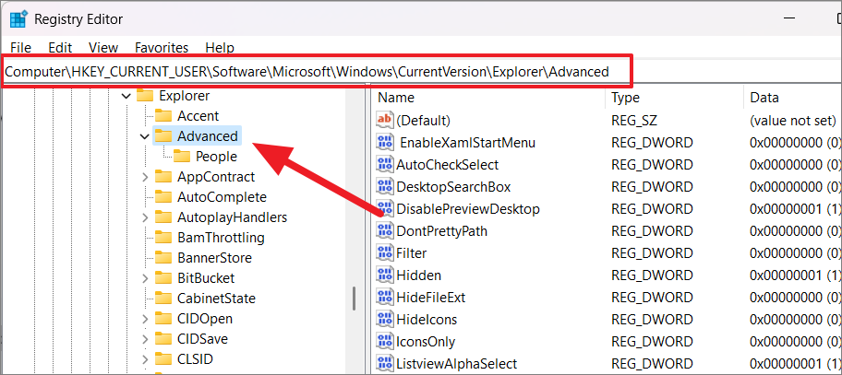Open the Edit menu
Viewport: 842px width, 375px height.
click(60, 48)
